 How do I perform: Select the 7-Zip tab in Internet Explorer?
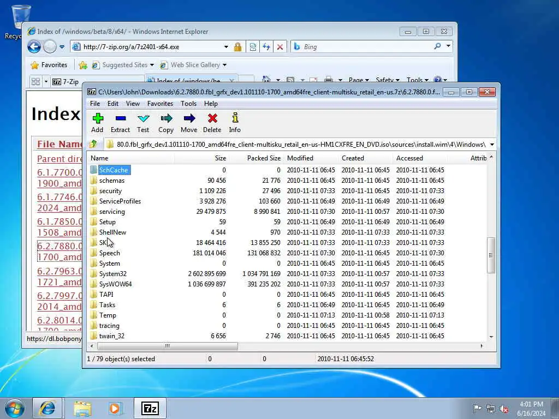click(x=97, y=82)
